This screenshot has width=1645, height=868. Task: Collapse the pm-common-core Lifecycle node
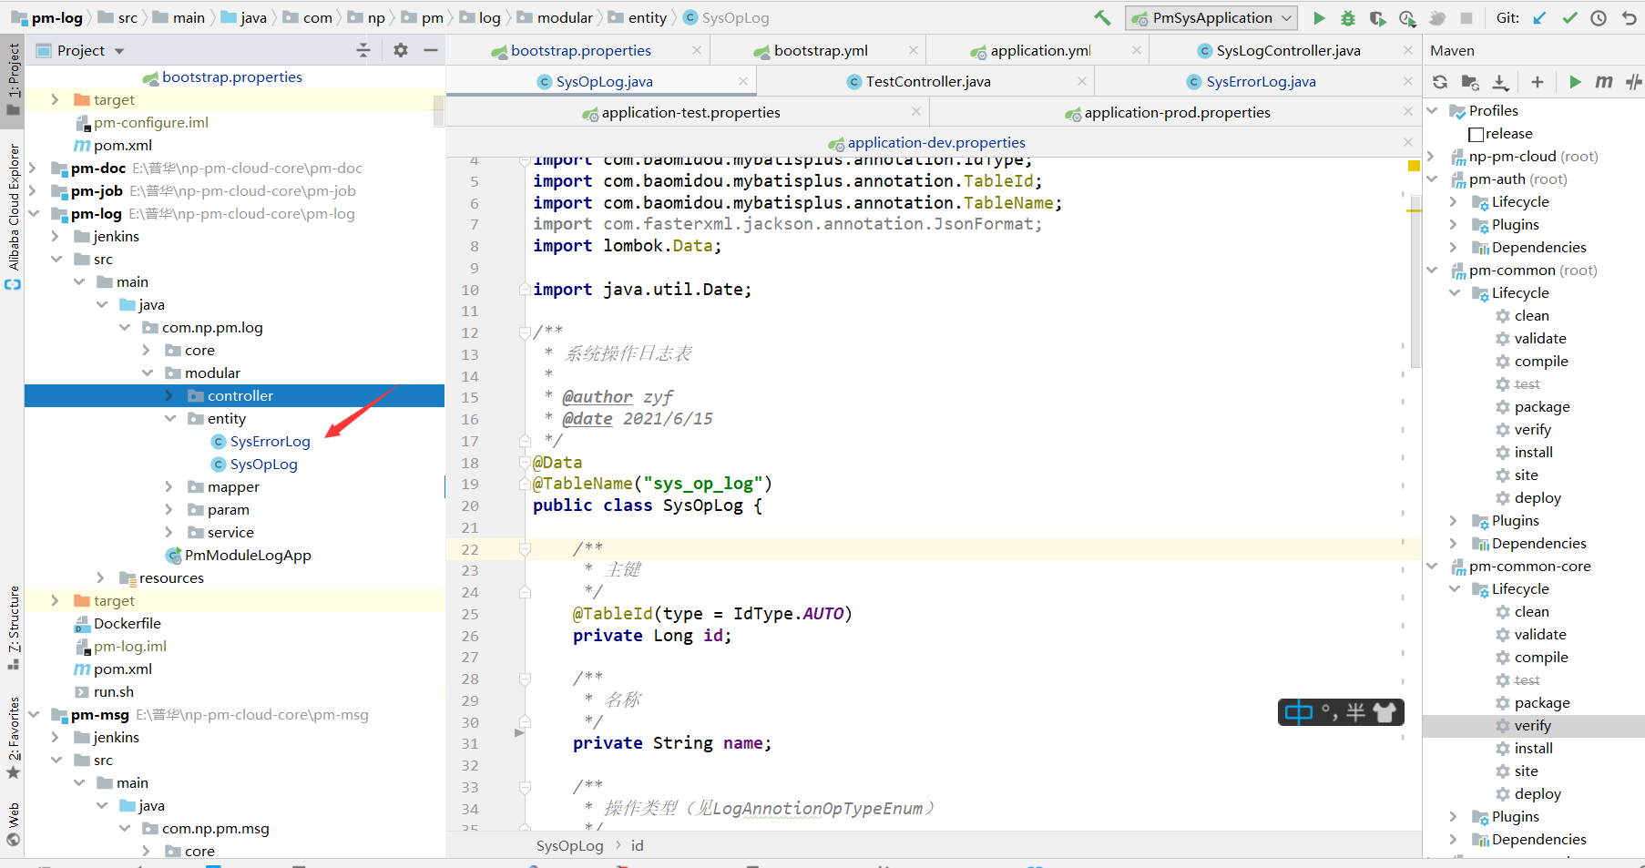(1455, 589)
